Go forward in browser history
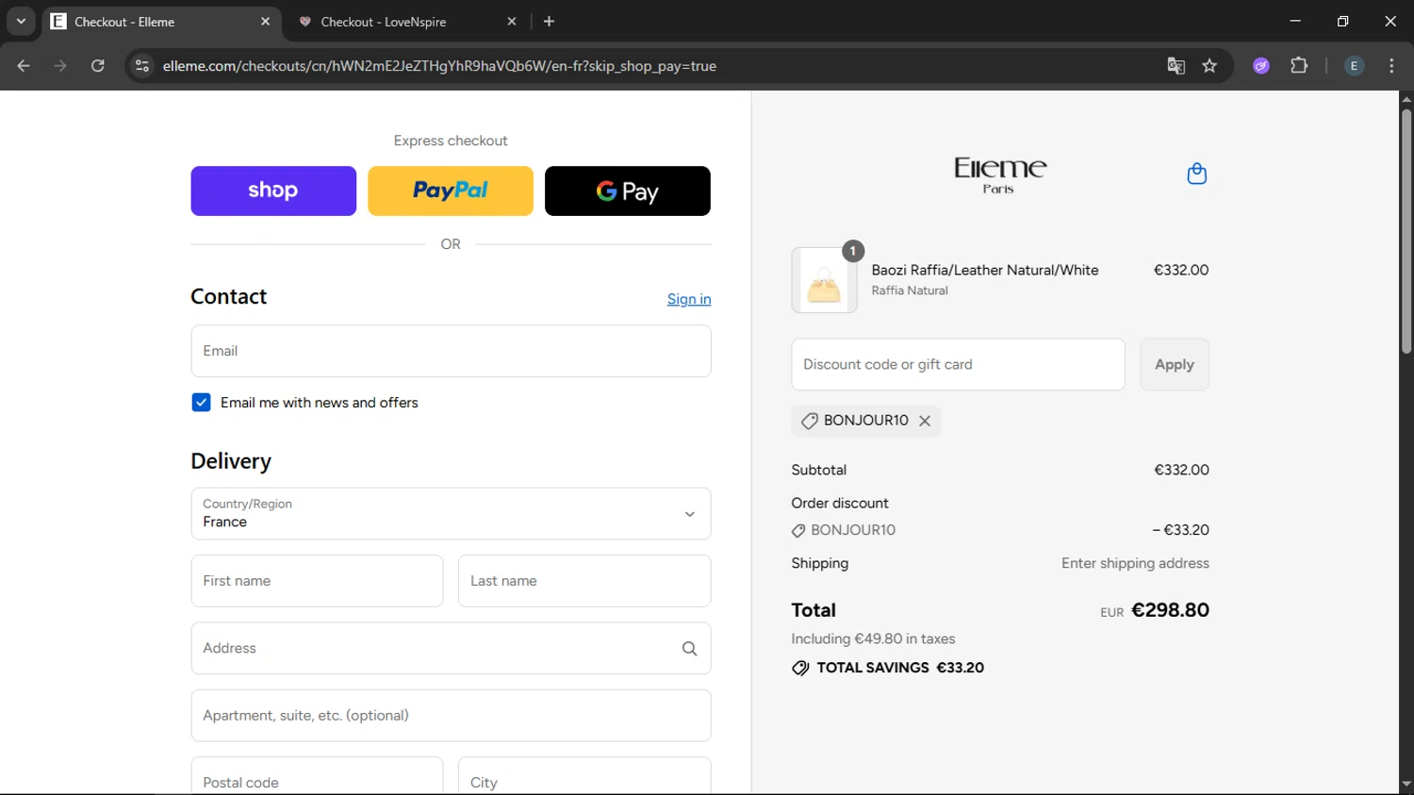The height and width of the screenshot is (795, 1414). tap(60, 66)
